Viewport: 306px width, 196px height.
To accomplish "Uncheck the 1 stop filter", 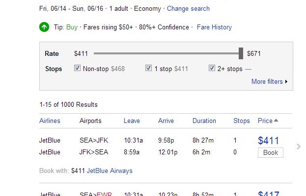I will tap(149, 69).
